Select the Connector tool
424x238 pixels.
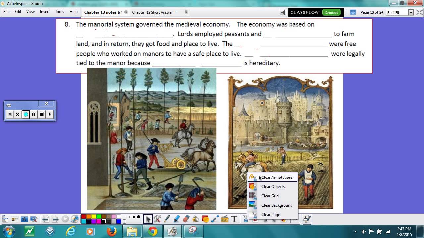tap(215, 219)
